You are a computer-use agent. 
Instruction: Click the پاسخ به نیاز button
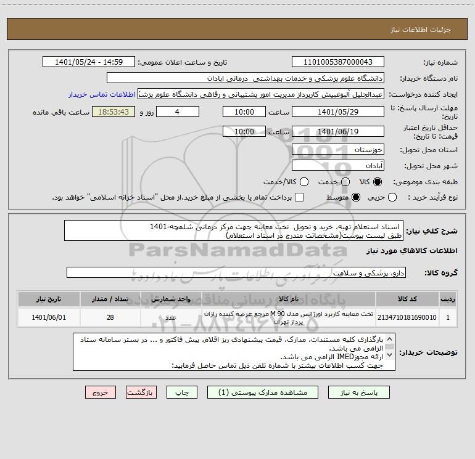[x=358, y=392]
